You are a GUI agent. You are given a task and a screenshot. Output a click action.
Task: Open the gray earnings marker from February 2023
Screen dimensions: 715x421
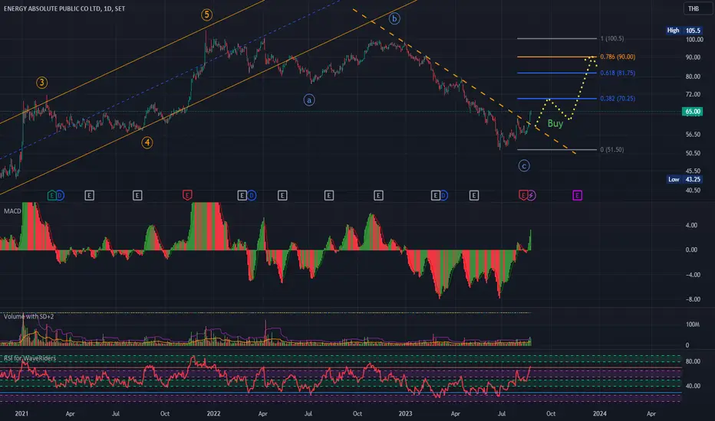[436, 196]
